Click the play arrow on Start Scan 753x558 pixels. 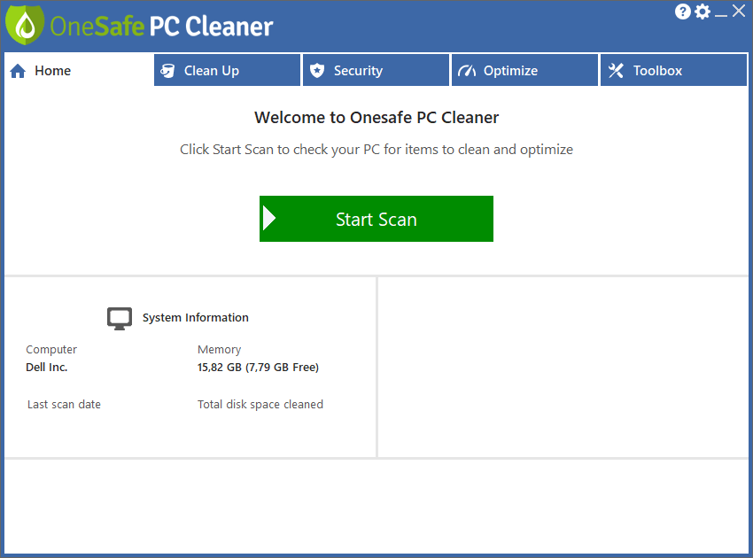pyautogui.click(x=269, y=219)
